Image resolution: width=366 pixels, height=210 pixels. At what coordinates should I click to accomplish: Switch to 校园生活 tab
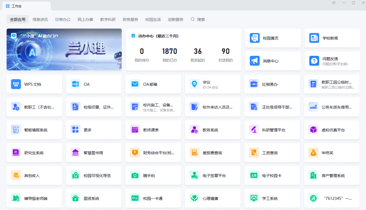click(153, 19)
